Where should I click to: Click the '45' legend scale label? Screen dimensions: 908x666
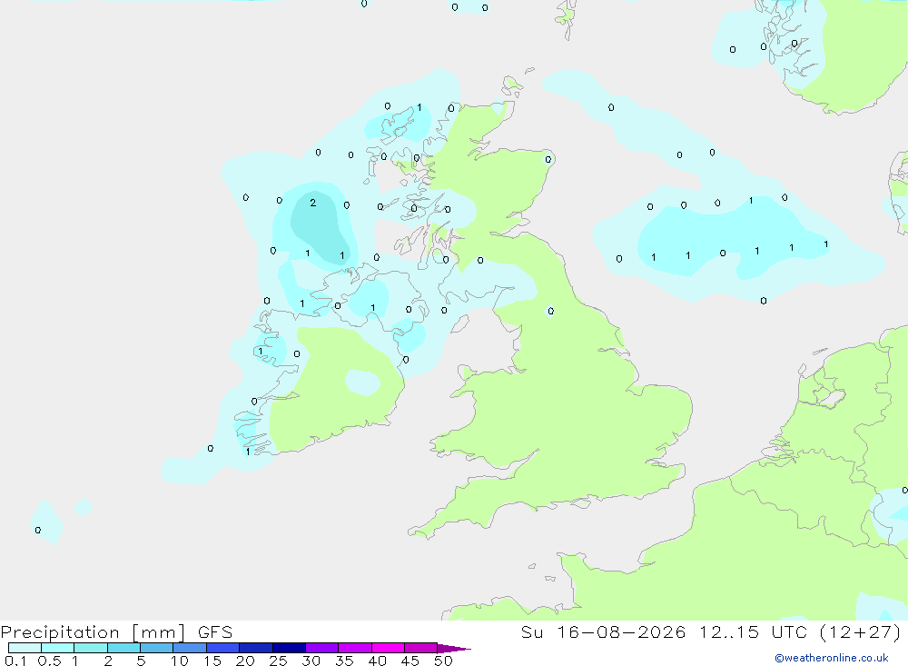coord(410,661)
